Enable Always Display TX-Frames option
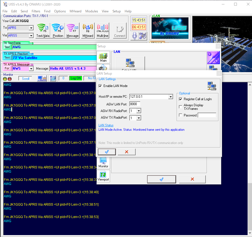This screenshot has height=237, width=252. coord(180,107)
